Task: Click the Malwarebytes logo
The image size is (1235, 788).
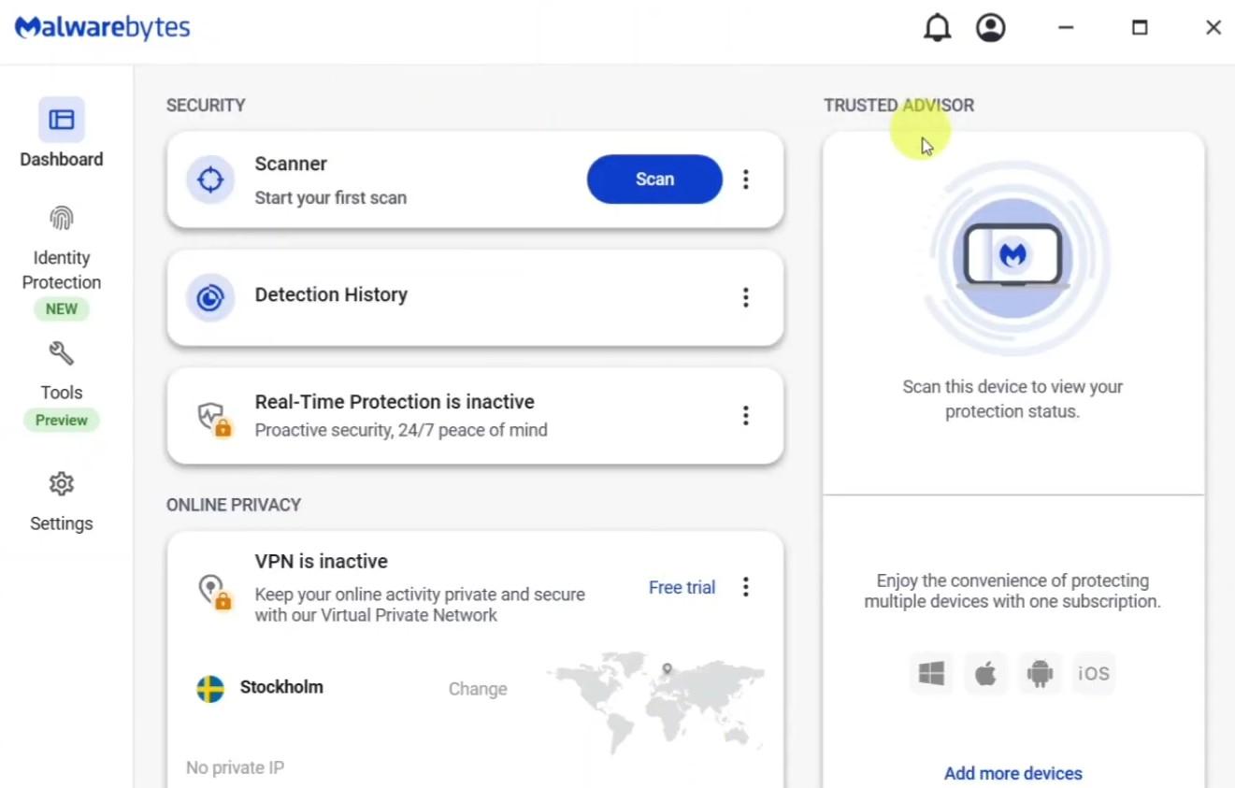Action: pyautogui.click(x=103, y=27)
